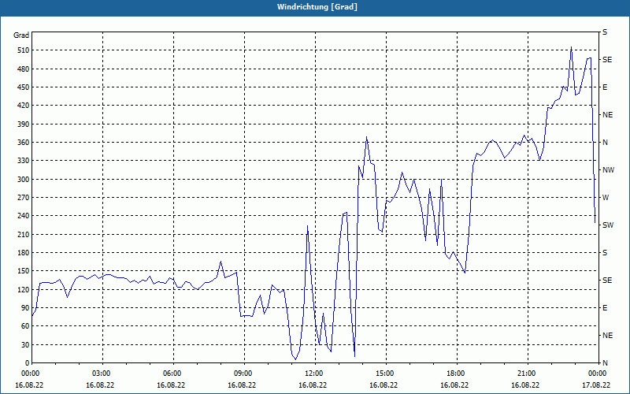Click the wind direction peak near 510
Image resolution: width=630 pixels, height=394 pixels.
click(572, 47)
